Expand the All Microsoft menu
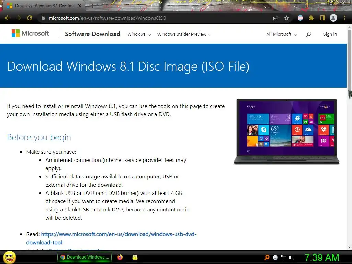352x264 pixels. [282, 34]
